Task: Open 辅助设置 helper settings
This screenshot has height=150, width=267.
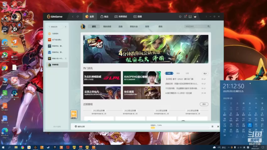Action: 80,127
